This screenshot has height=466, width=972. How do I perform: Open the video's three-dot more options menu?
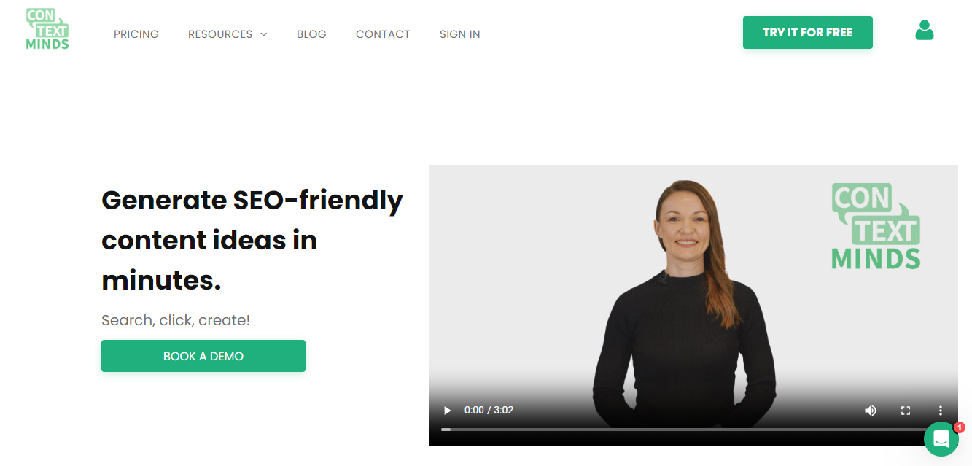(x=941, y=411)
